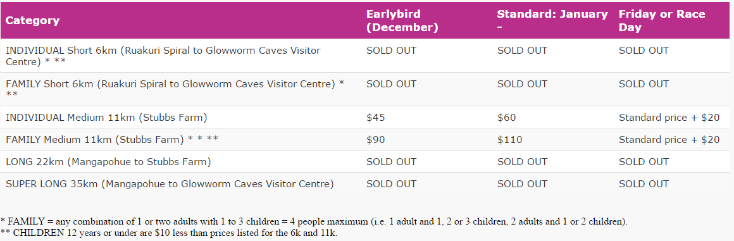This screenshot has height=241, width=734.
Task: Select the FAMILY Short 6km category text
Action: click(175, 89)
